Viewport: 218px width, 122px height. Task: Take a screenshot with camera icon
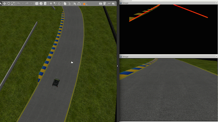click(100, 4)
